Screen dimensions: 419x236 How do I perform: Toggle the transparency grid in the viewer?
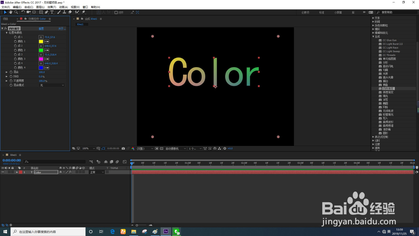pyautogui.click(x=161, y=148)
